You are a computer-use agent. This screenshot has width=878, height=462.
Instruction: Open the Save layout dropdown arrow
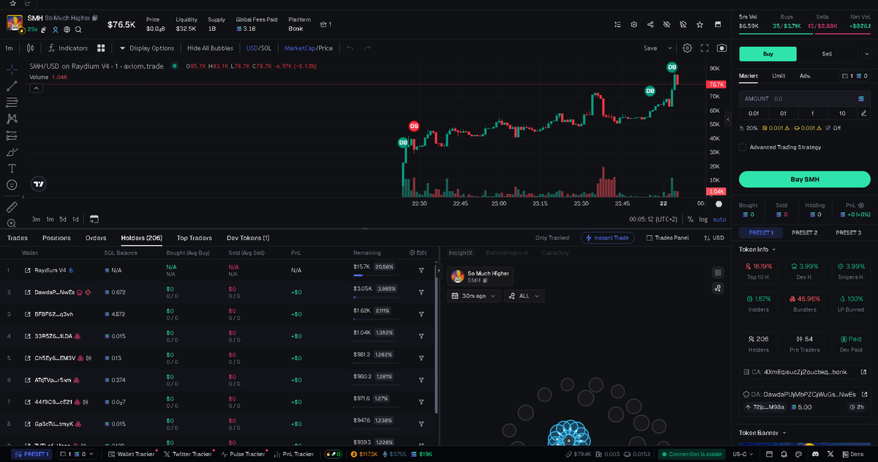[669, 48]
